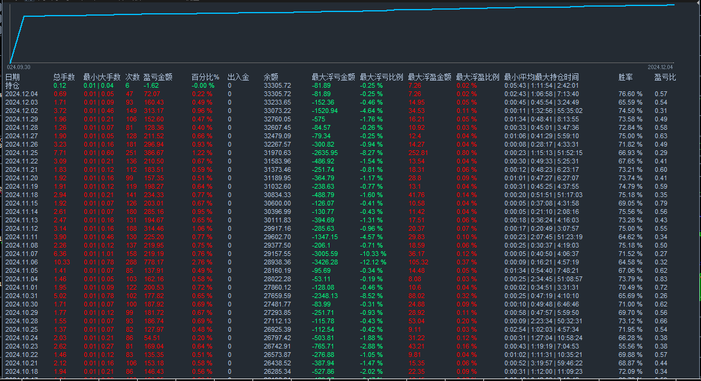701x381 pixels.
Task: Click the 盈亏比 column header
Action: 666,78
